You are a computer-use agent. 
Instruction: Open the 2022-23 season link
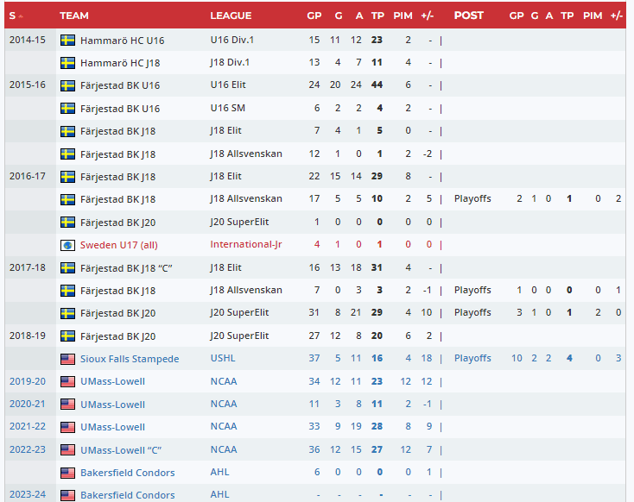(28, 450)
